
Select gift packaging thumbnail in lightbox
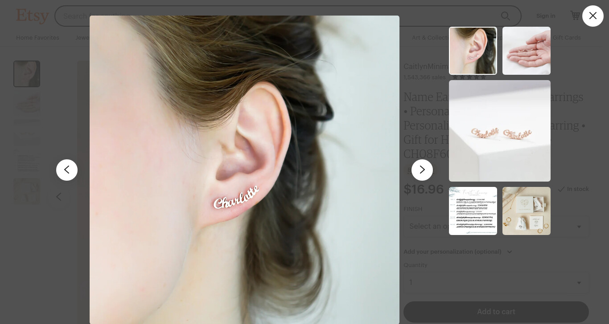pyautogui.click(x=527, y=211)
